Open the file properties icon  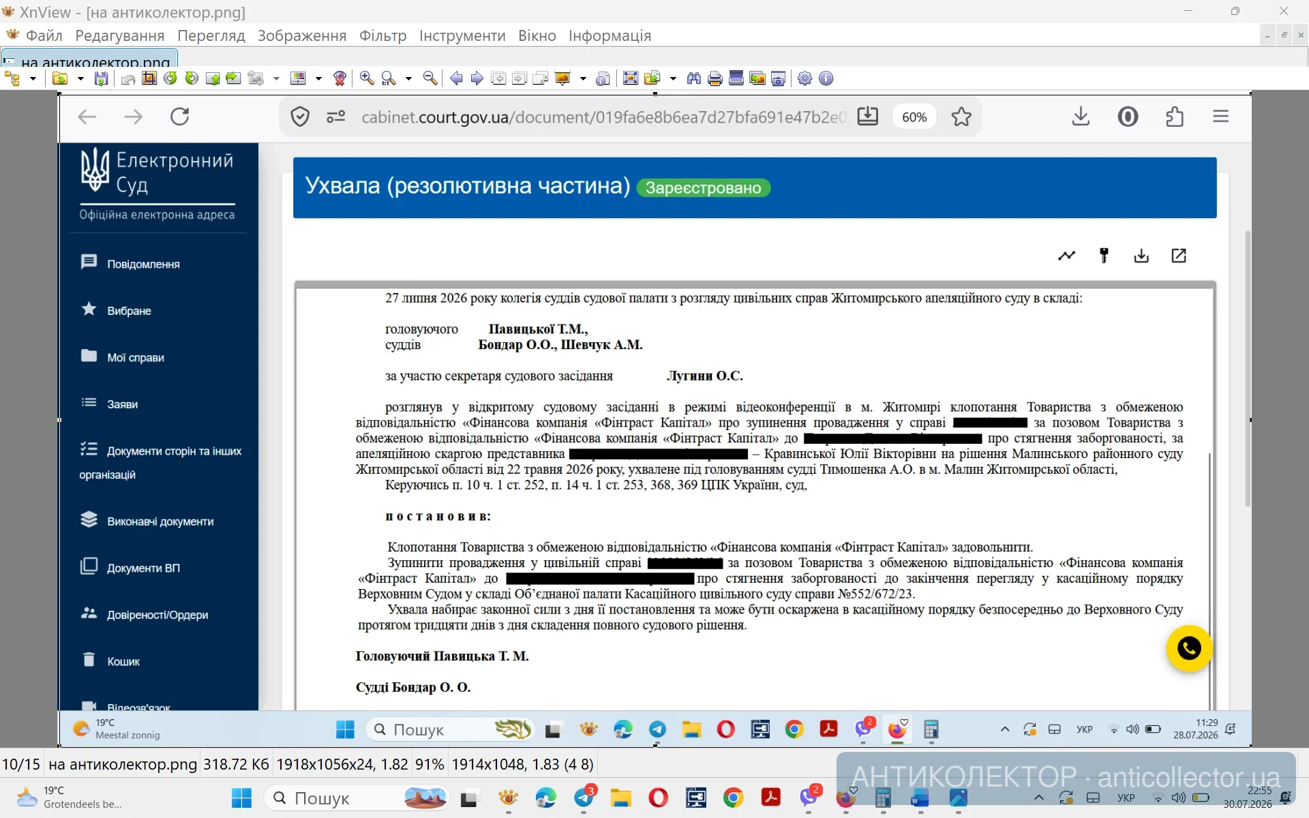(x=603, y=79)
